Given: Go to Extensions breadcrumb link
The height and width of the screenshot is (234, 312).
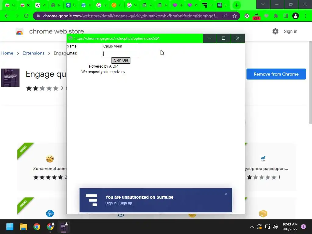Looking at the screenshot, I should point(34,53).
